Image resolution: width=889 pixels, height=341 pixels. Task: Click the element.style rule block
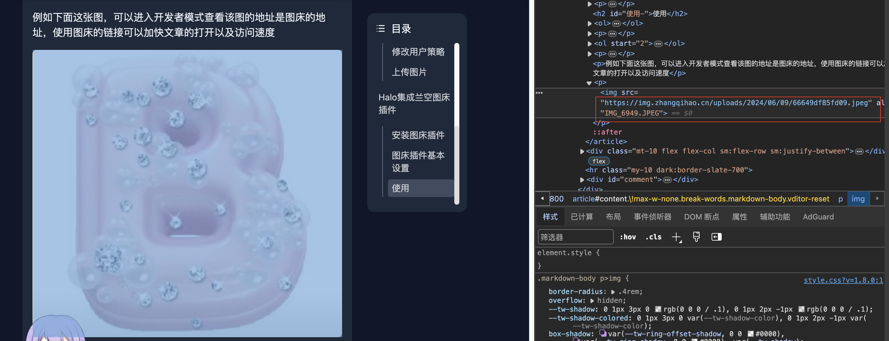click(568, 259)
